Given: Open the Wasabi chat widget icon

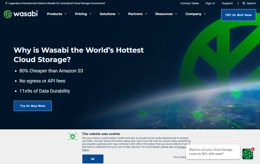Looking at the screenshot, I should point(248,154).
